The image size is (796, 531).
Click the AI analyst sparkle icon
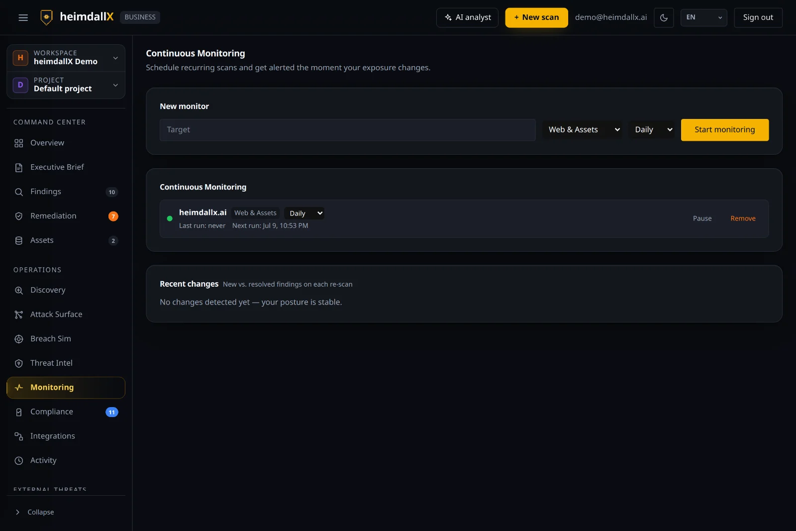coord(448,17)
